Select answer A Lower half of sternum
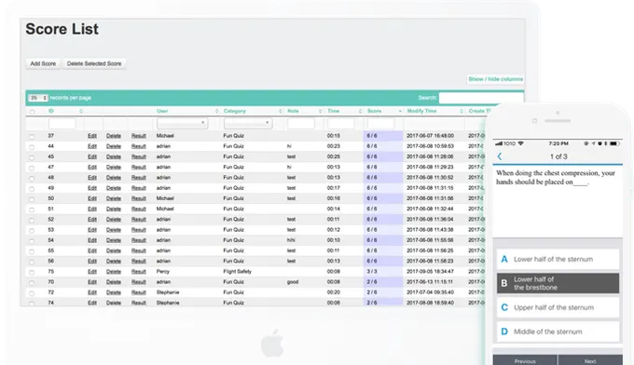 point(558,259)
